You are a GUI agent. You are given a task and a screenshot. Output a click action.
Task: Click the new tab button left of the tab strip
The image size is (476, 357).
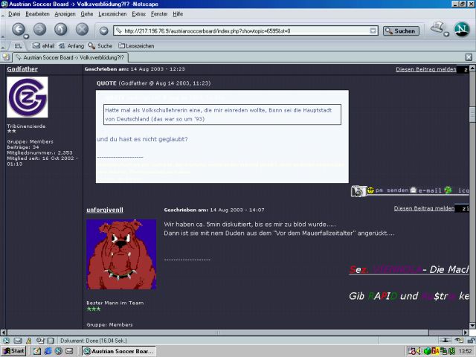click(x=6, y=57)
